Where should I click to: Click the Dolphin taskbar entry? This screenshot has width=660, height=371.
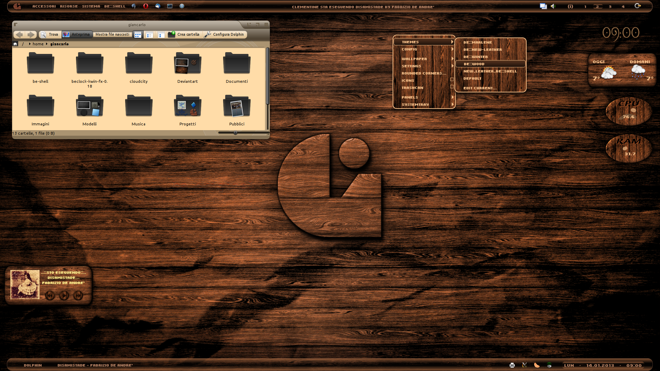click(x=33, y=365)
